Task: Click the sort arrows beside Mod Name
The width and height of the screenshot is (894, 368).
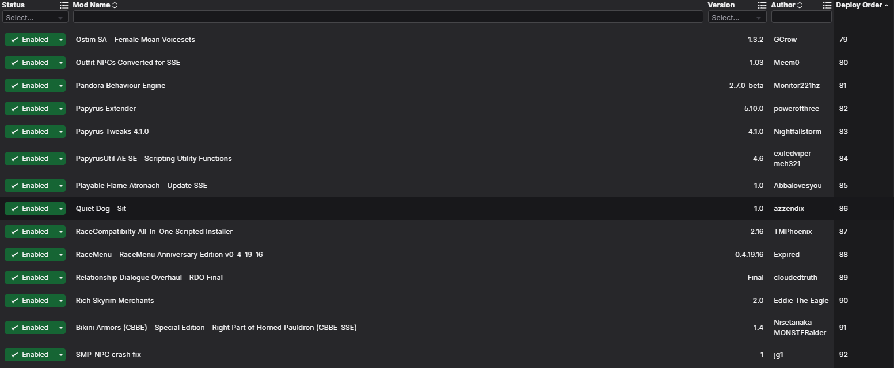Action: click(115, 5)
